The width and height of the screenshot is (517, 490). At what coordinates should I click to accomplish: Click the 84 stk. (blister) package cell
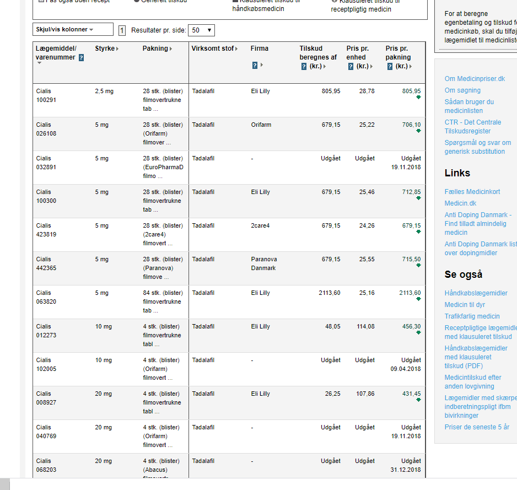click(x=163, y=301)
